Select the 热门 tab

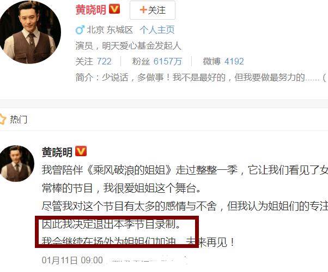(x=19, y=119)
